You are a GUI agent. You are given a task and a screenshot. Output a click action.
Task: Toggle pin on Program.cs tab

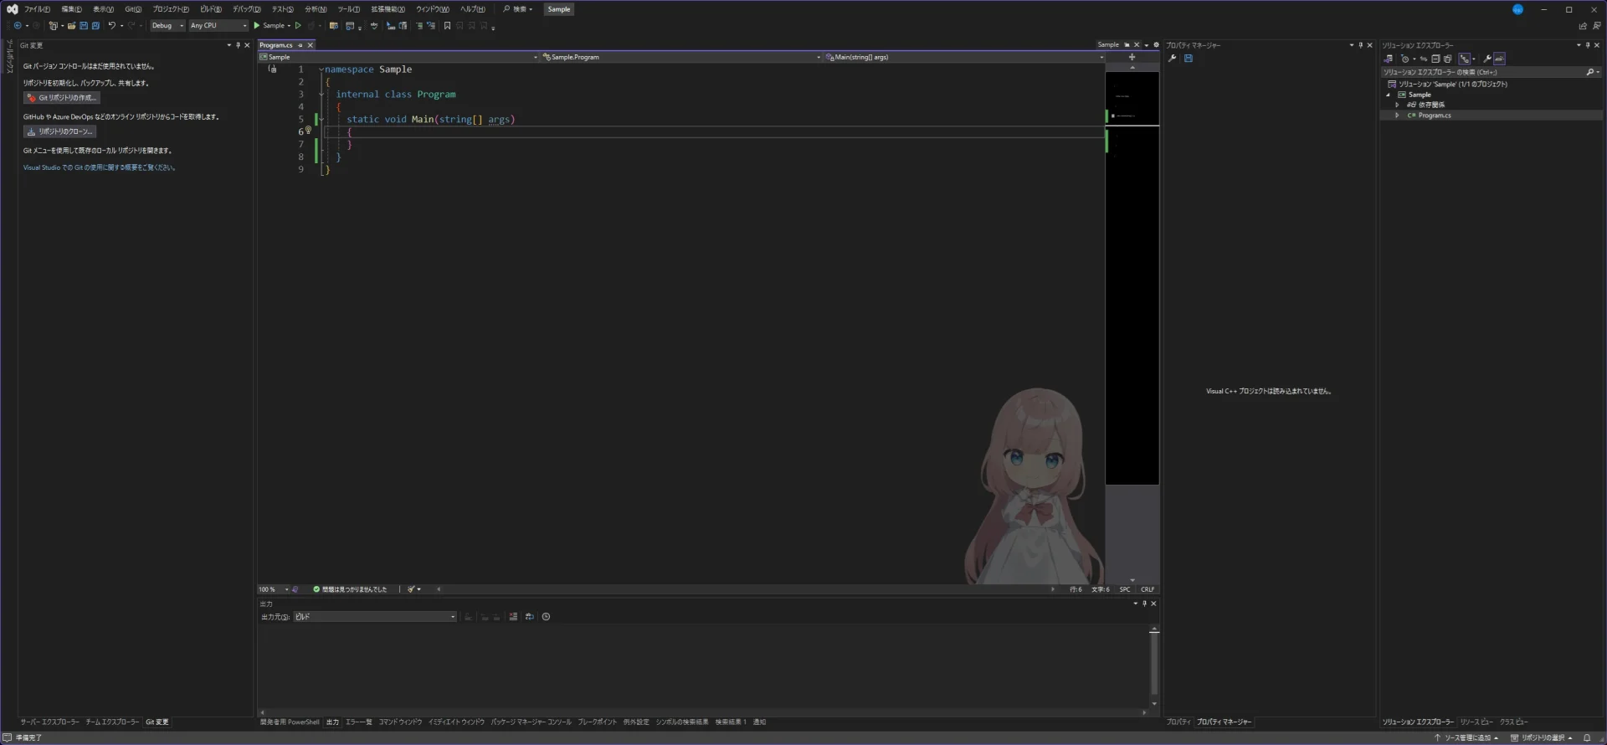300,45
